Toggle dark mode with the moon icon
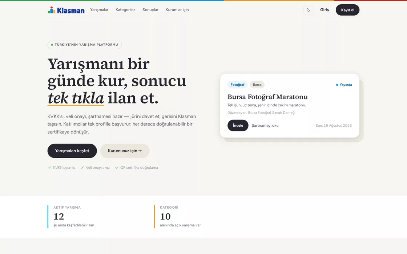The image size is (407, 254). tap(309, 10)
